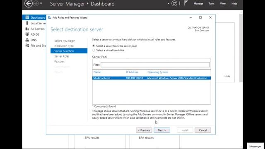Sort by the Name column header
The height and width of the screenshot is (149, 265).
click(97, 72)
